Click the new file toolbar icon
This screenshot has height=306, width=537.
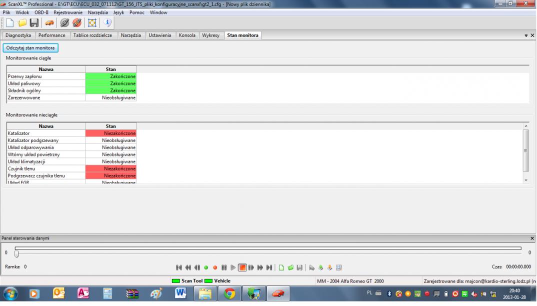[9, 23]
